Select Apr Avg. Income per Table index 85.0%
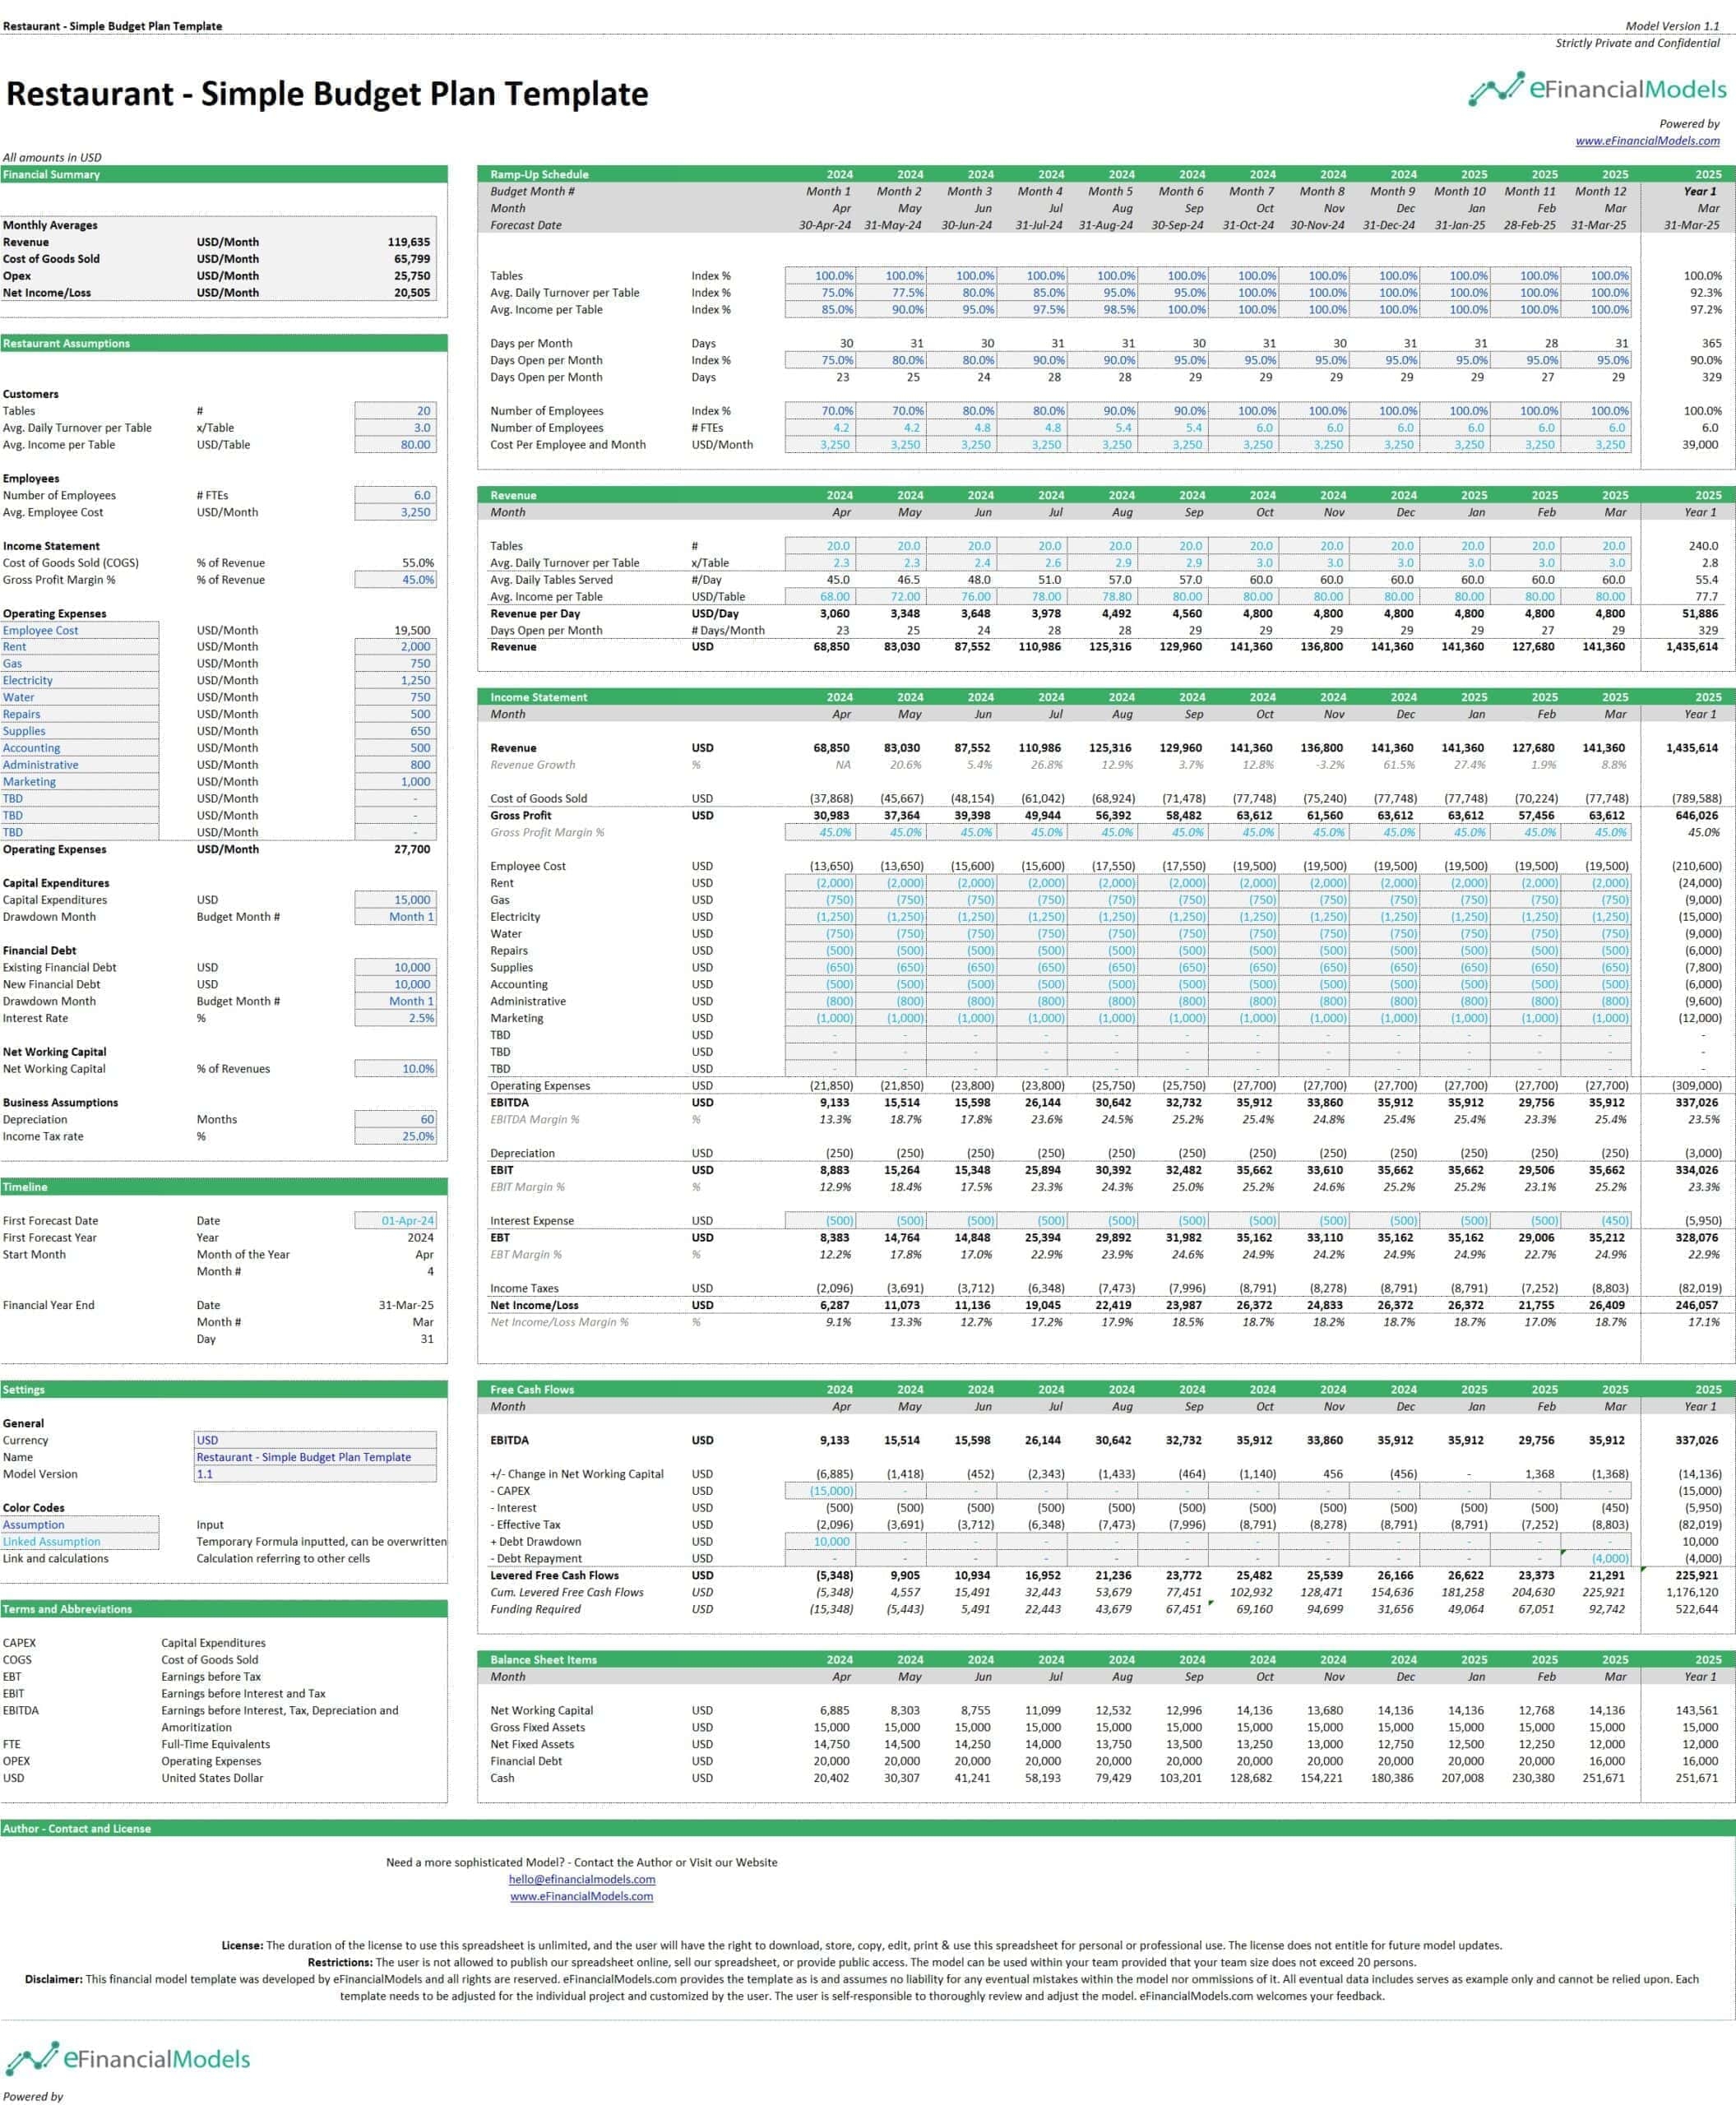The image size is (1736, 2105). click(821, 310)
